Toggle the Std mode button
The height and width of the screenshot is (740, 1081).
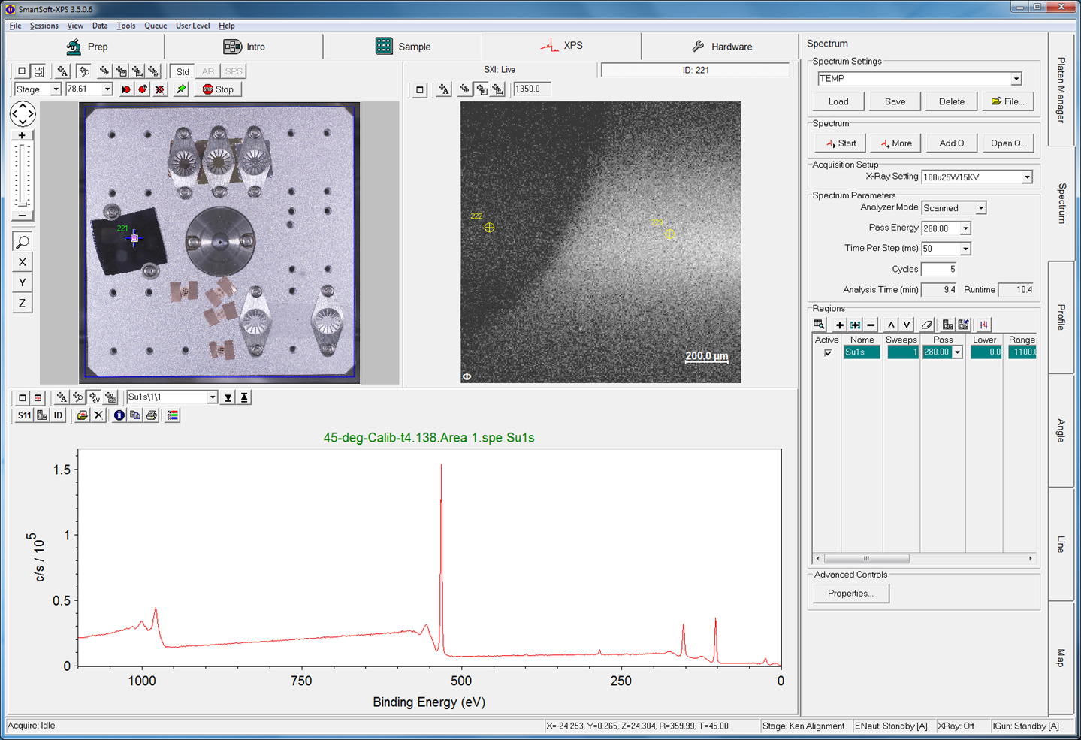(x=183, y=71)
